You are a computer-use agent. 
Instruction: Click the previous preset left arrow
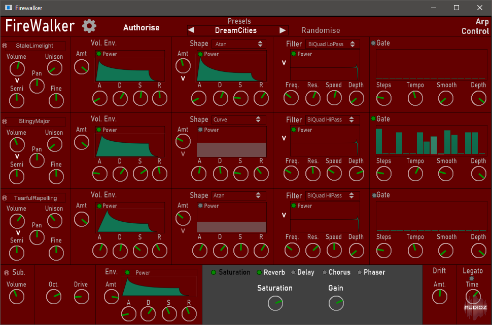191,30
